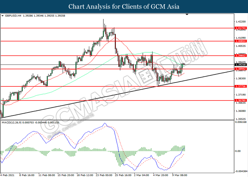
Task: Click the 1.35525 price axis label
Action: 241,119
